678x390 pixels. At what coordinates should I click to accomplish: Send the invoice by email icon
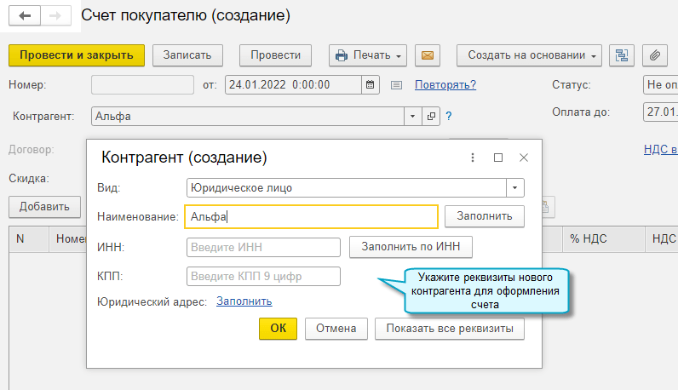(428, 55)
